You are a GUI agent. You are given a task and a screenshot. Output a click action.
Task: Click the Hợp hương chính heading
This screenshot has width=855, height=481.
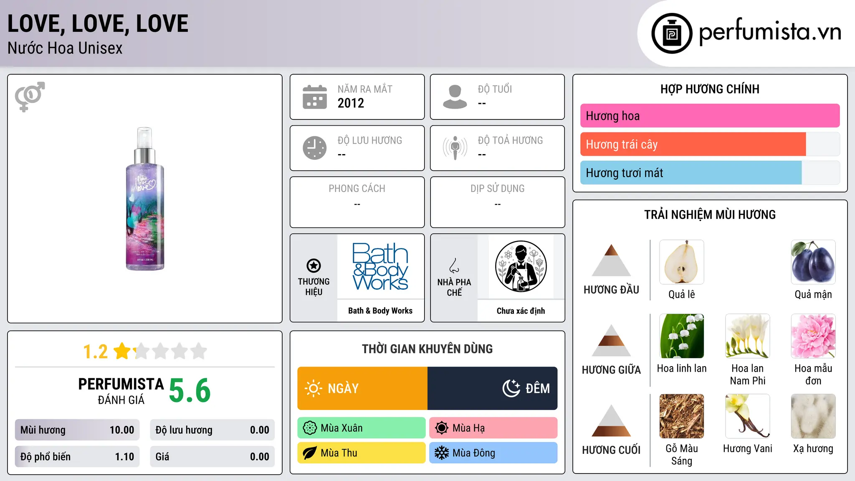pyautogui.click(x=710, y=89)
